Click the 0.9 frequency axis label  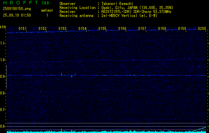pyautogui.click(x=3, y=76)
